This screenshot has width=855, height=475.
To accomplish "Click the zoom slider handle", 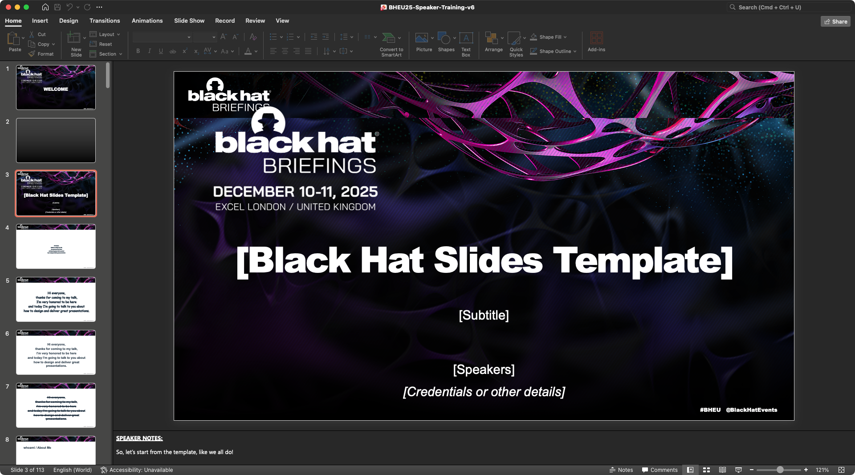I will (780, 470).
